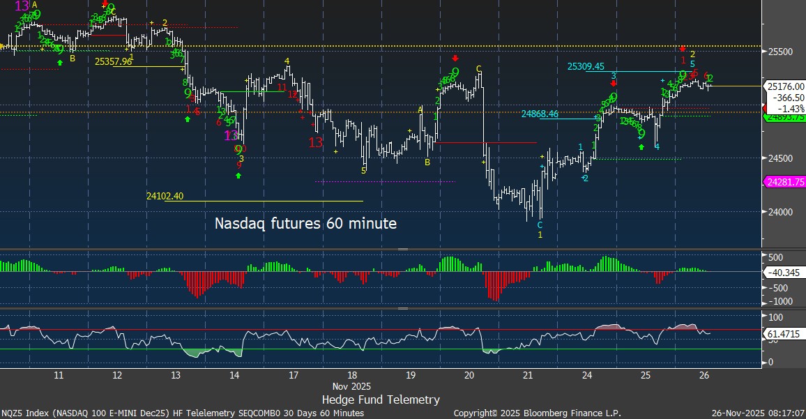Click the green up arrow below the November 14 low

(x=238, y=176)
